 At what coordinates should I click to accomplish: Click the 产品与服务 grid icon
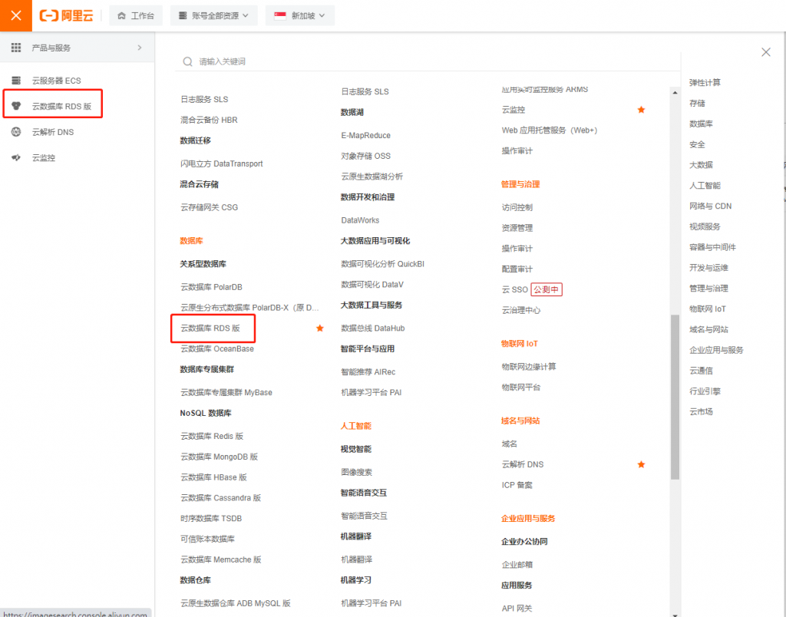click(16, 48)
